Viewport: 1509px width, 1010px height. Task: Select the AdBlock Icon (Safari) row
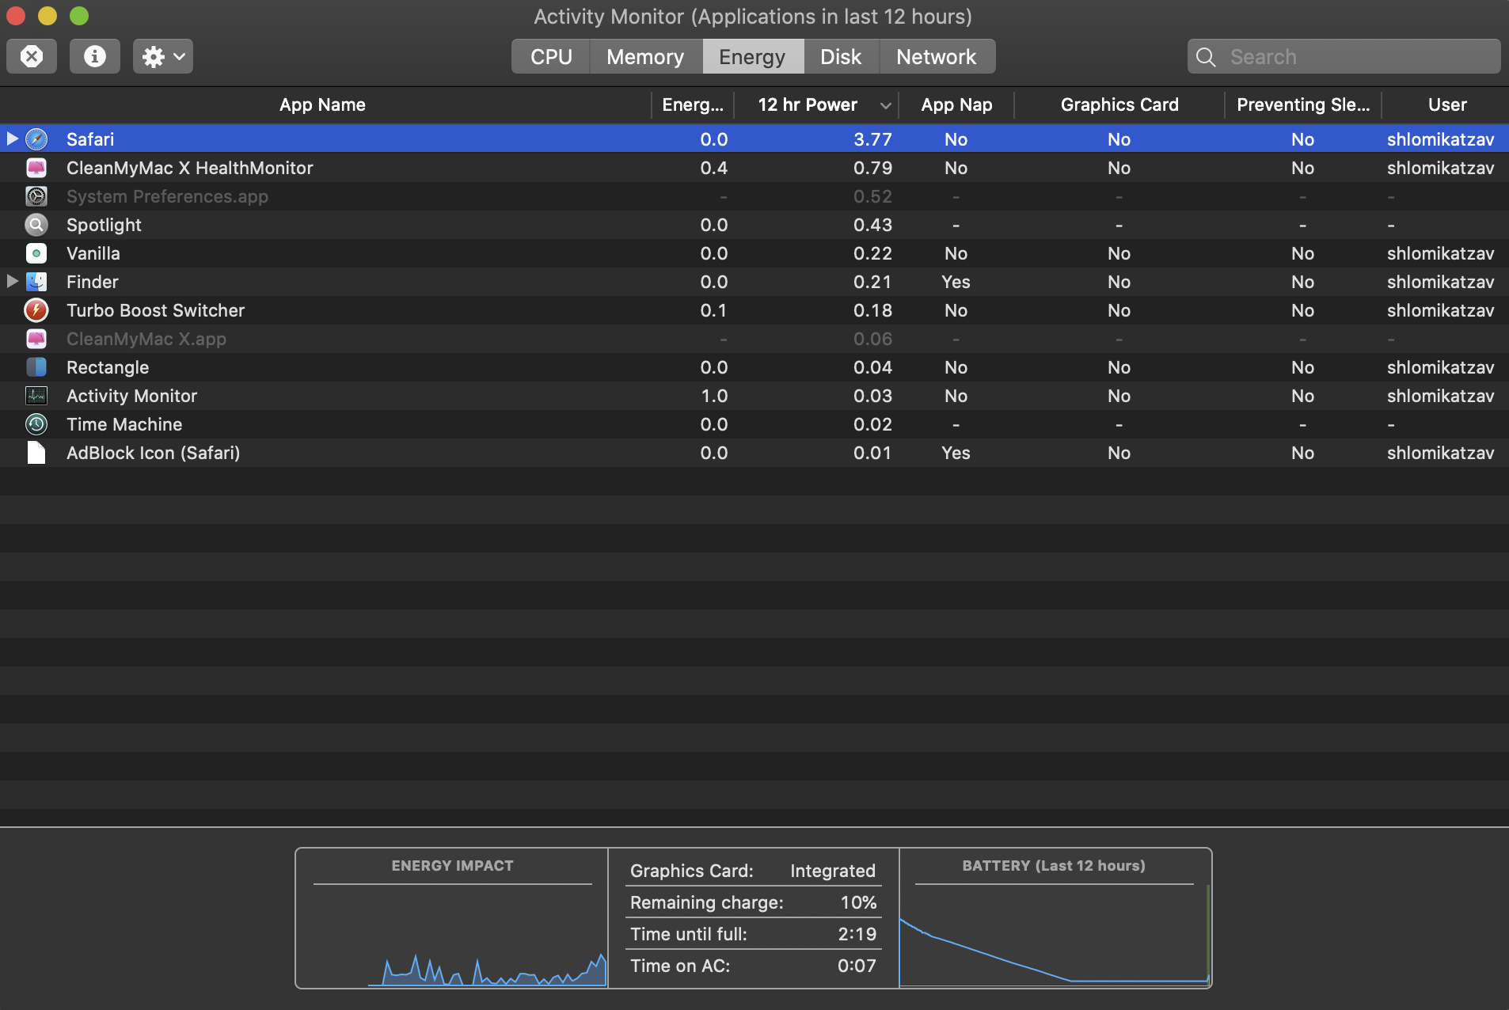point(754,453)
